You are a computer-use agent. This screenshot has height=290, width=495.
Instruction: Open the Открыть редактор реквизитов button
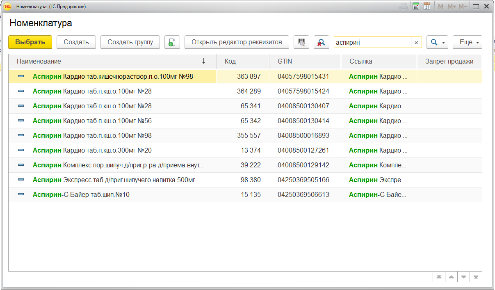(x=237, y=42)
